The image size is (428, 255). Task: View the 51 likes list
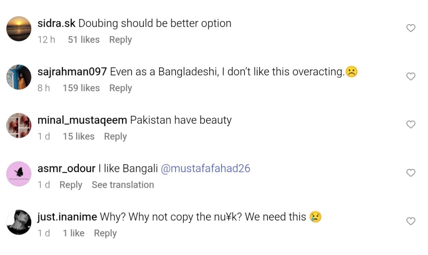tap(84, 40)
